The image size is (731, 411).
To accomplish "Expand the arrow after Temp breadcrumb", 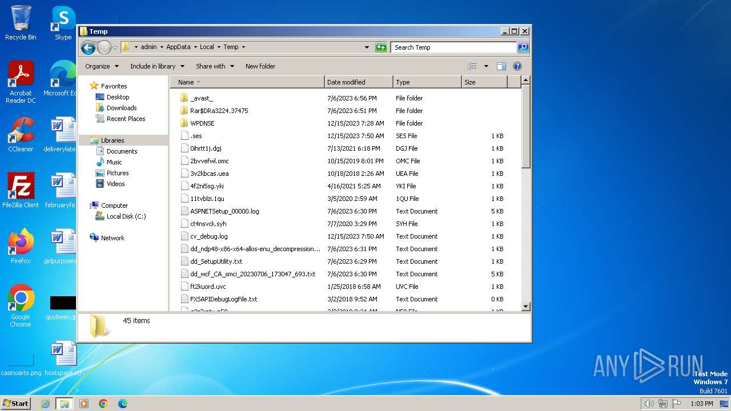I will pos(243,47).
